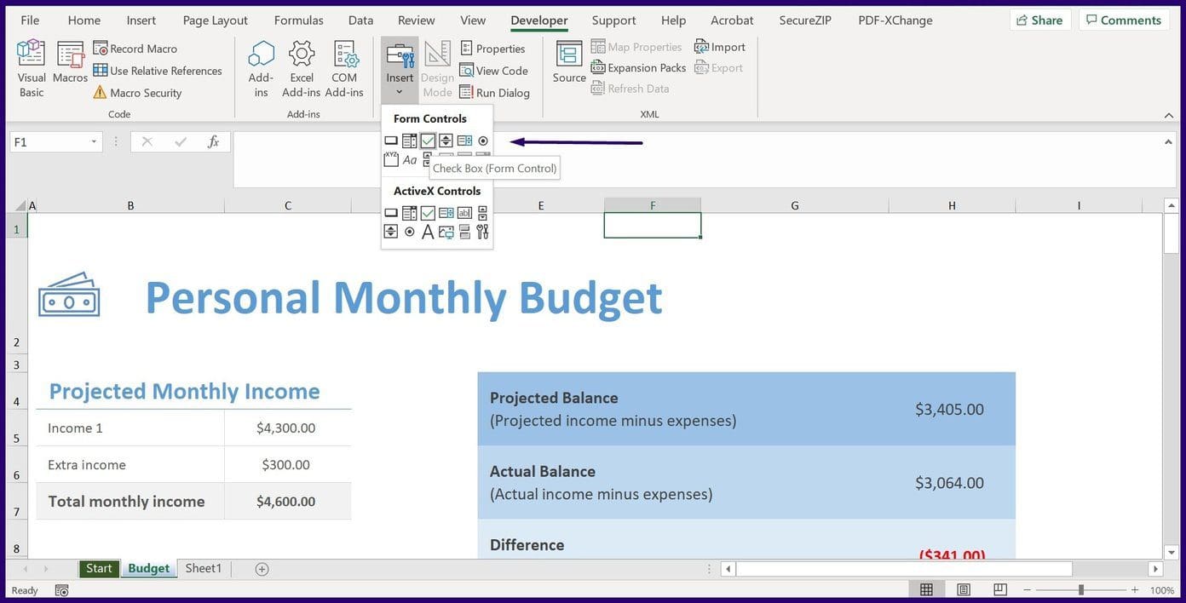Click Import XML data
Screen dimensions: 1186x603
[720, 47]
